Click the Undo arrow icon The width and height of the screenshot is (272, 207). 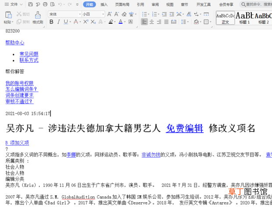60,4
